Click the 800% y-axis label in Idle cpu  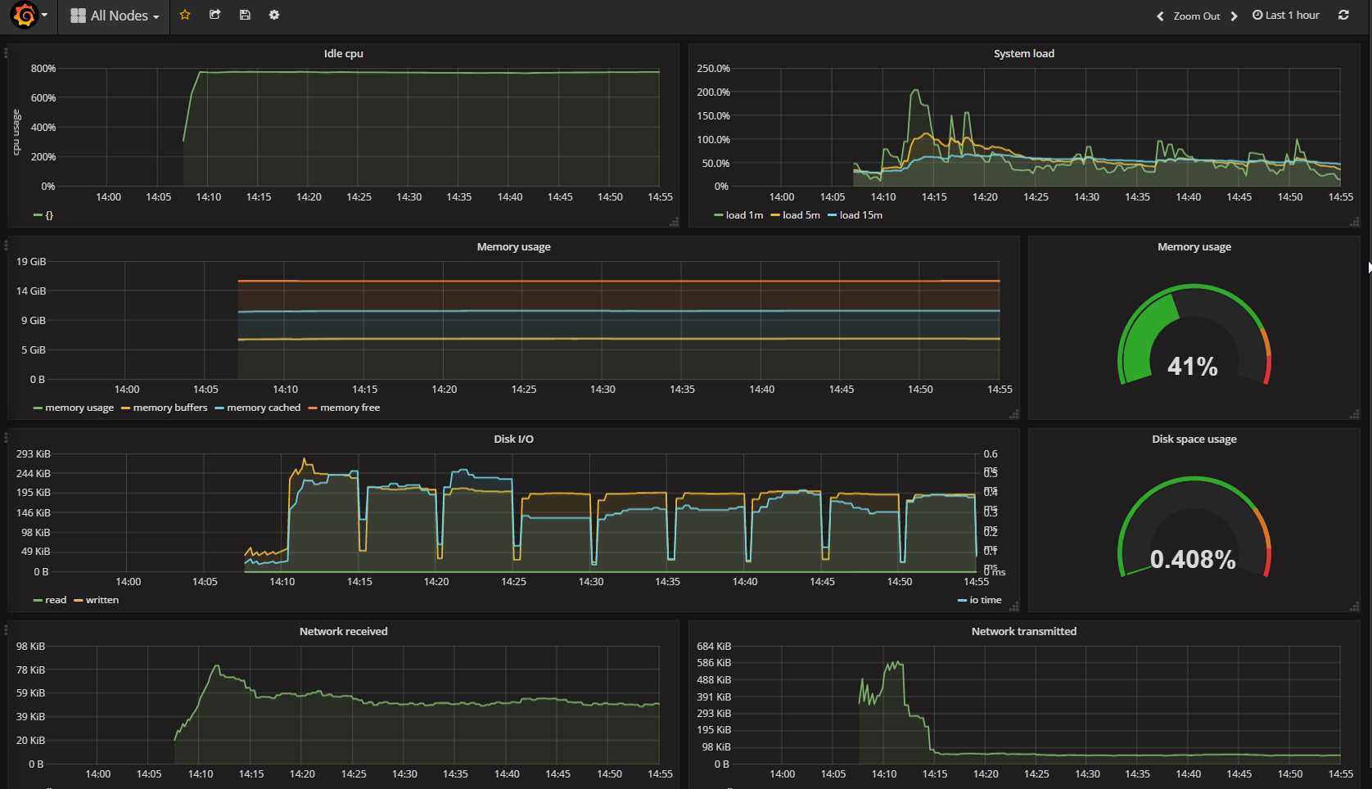[43, 69]
